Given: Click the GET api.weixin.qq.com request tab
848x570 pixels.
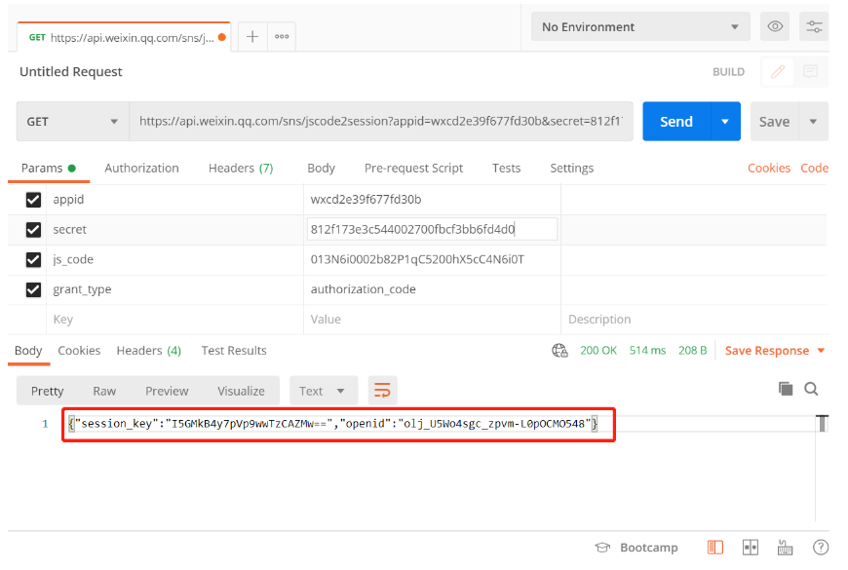Looking at the screenshot, I should 124,37.
